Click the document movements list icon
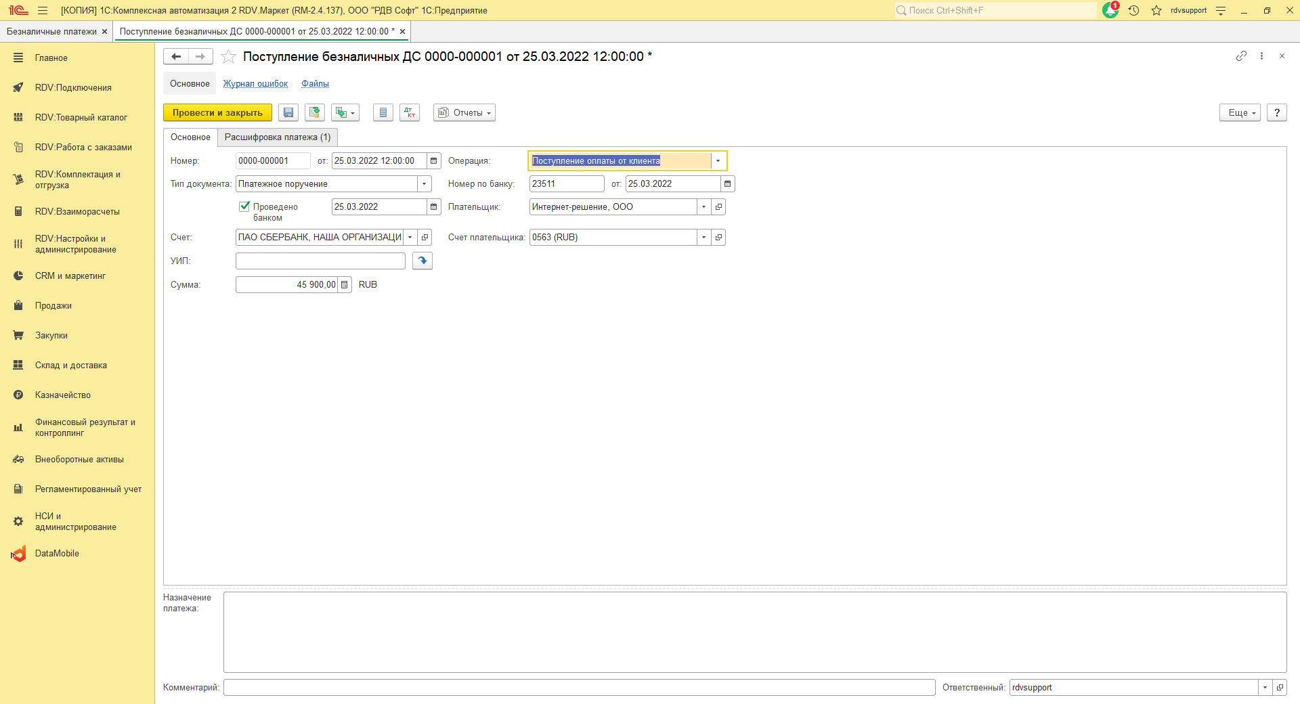1300x704 pixels. [383, 112]
